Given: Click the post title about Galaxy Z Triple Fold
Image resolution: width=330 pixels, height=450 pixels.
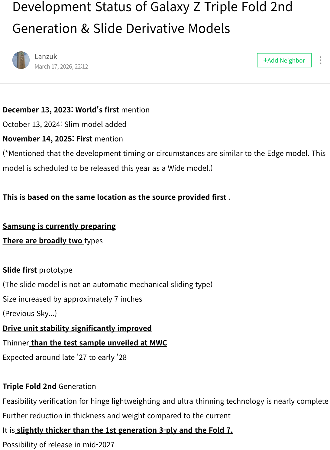Looking at the screenshot, I should [x=152, y=18].
